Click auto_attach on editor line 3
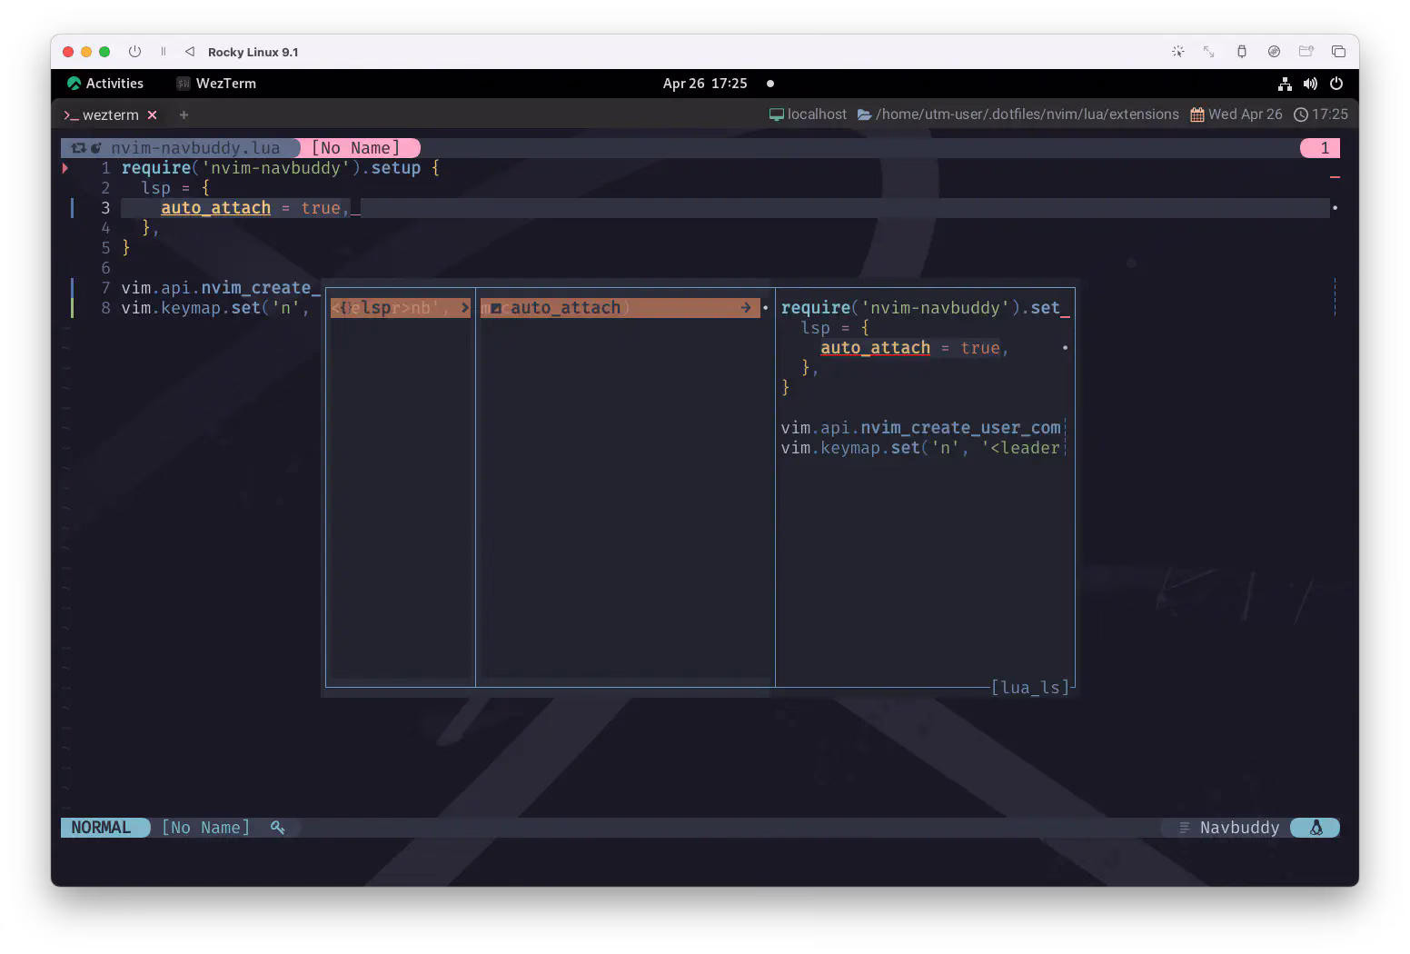This screenshot has height=954, width=1410. [215, 208]
